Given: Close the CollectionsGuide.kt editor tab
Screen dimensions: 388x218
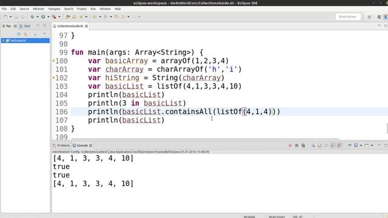Looking at the screenshot, I should pyautogui.click(x=86, y=26).
